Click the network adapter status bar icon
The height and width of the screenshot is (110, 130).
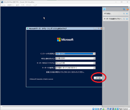(x=101, y=109)
